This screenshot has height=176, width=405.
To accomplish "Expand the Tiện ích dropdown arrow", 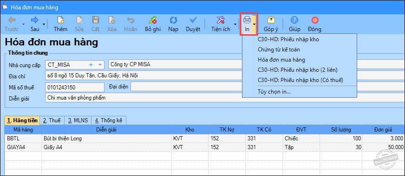I will [x=235, y=25].
